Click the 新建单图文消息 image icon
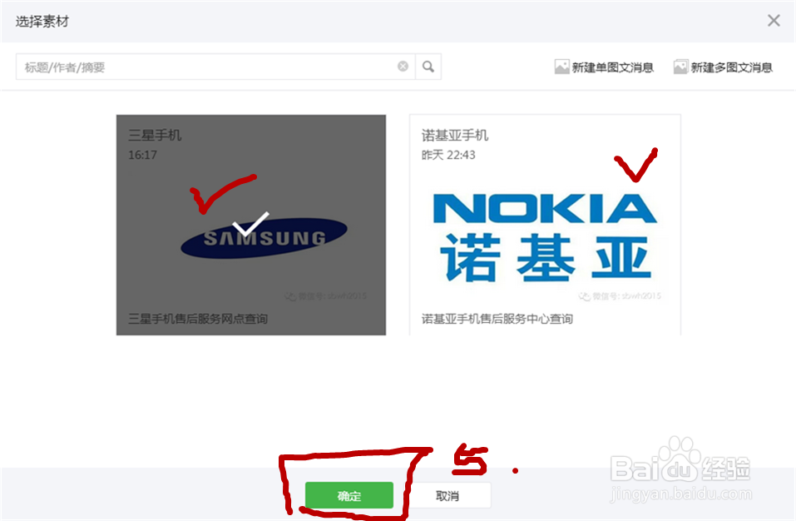This screenshot has height=521, width=796. coord(561,67)
